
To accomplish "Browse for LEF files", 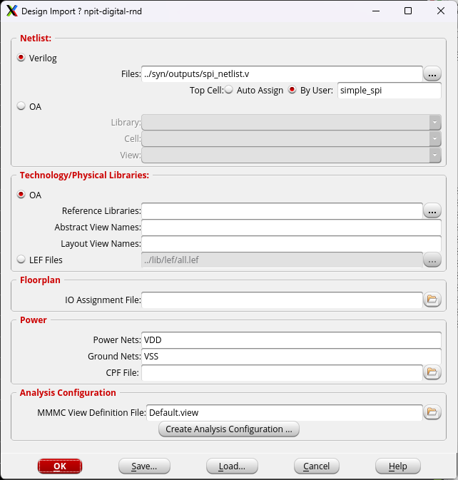I will tap(432, 260).
